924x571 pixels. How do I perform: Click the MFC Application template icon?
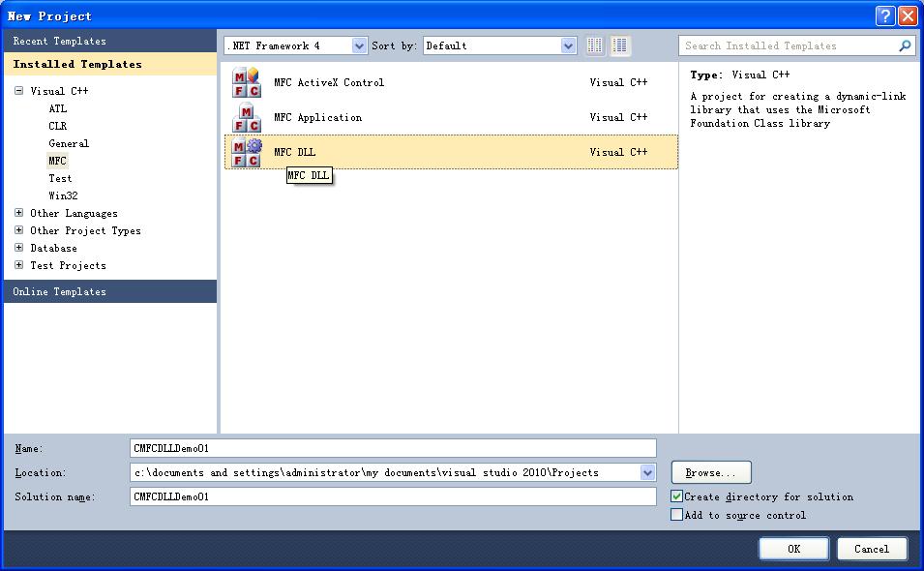[x=247, y=117]
